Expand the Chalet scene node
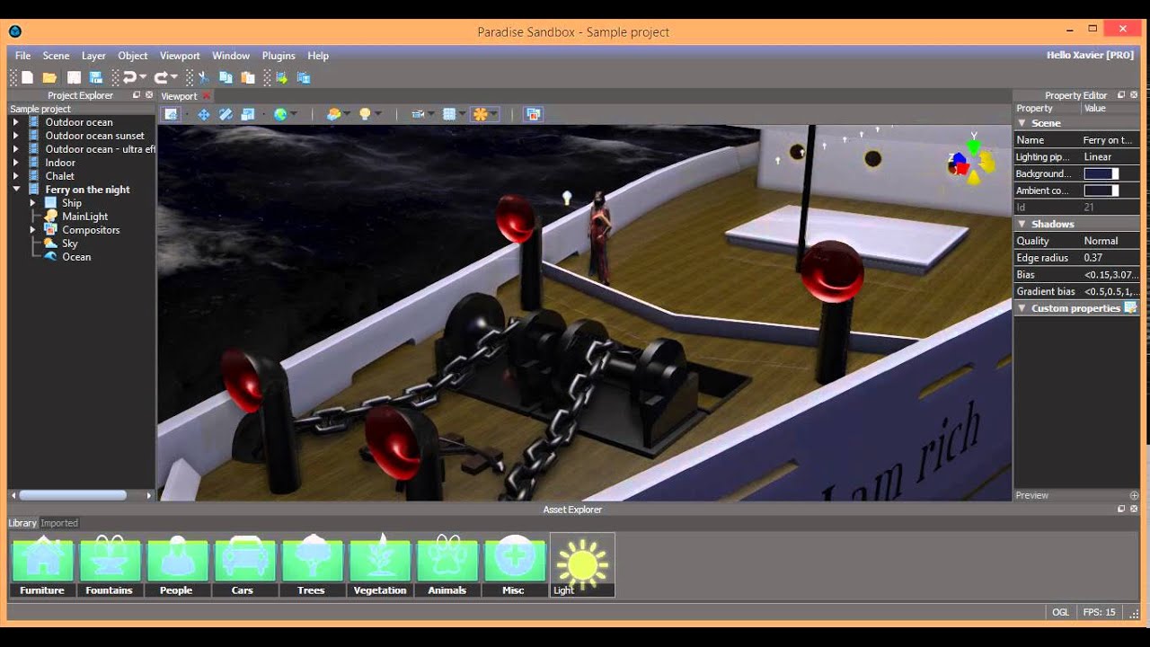The image size is (1150, 647). 15,176
